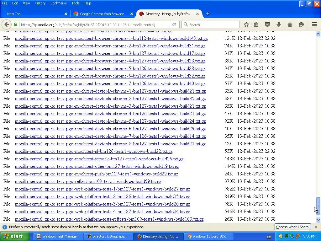Screen dimensions: 321x241
Task: Open Firefox Hello chat smiley icon
Action: point(301,24)
